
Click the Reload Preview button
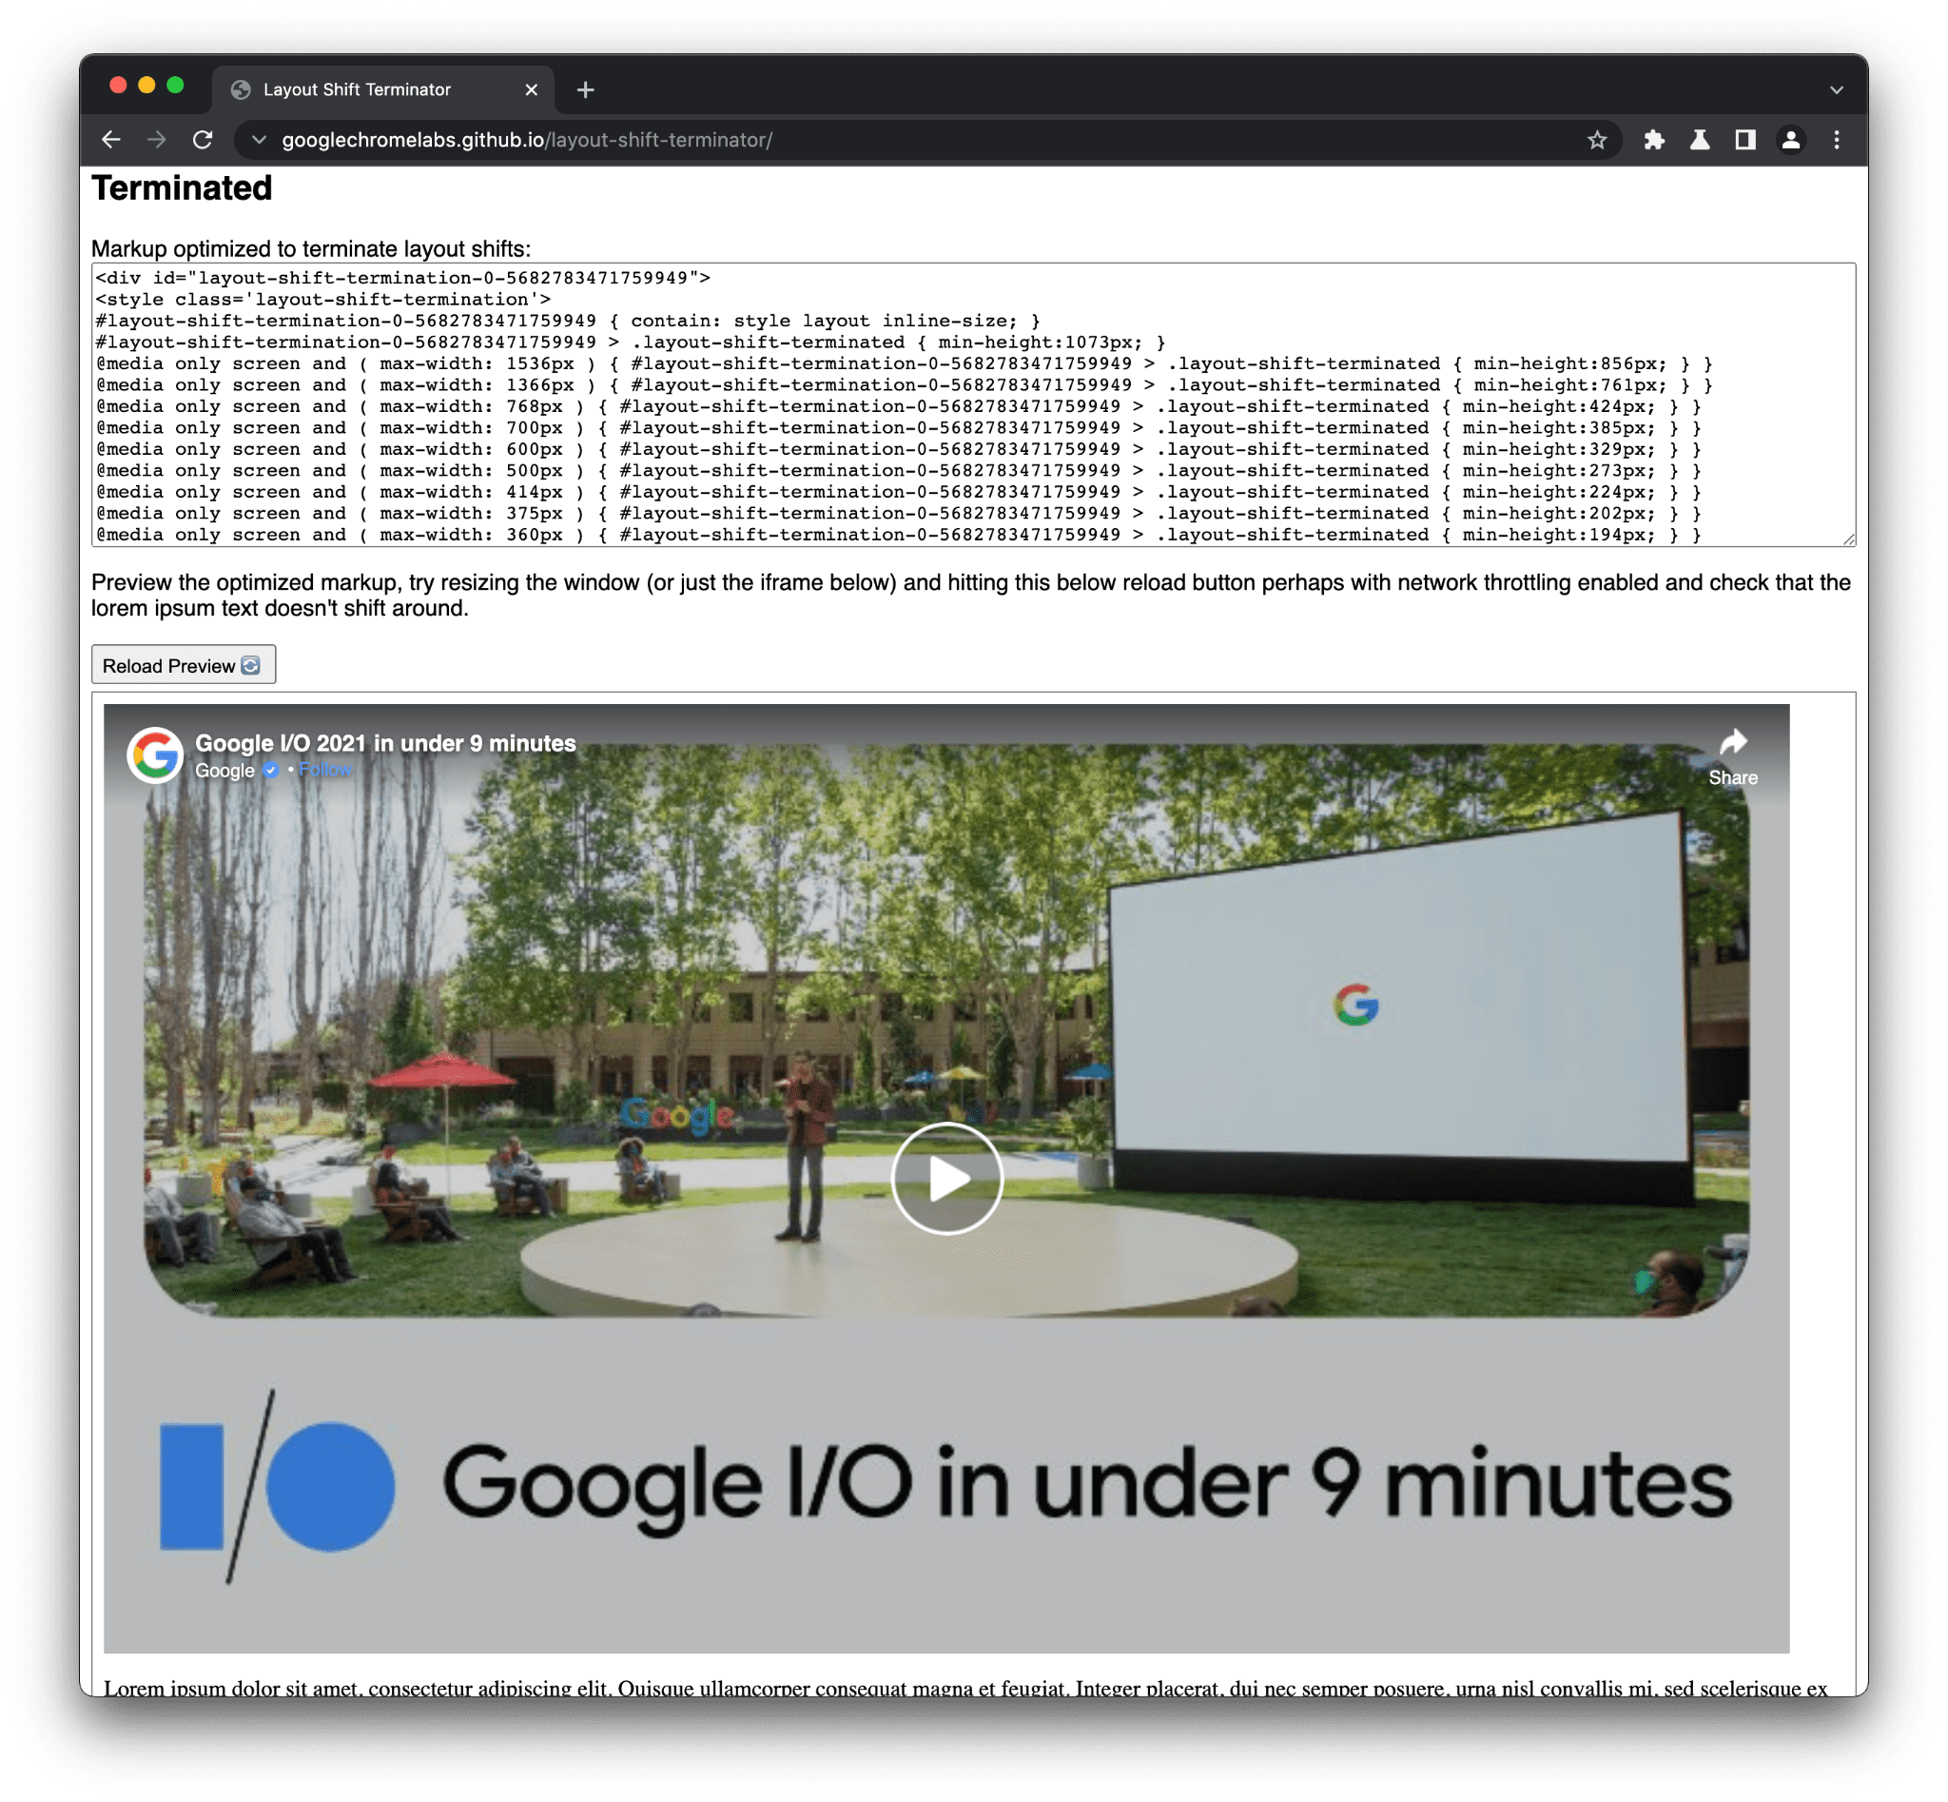point(185,665)
